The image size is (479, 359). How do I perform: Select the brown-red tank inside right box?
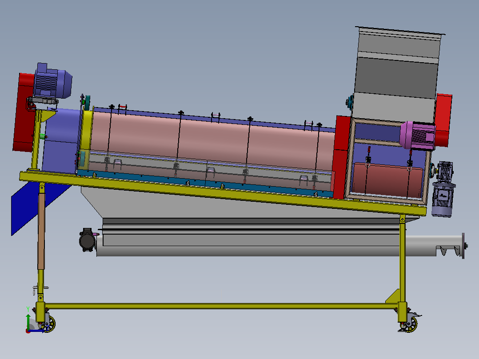(x=387, y=180)
